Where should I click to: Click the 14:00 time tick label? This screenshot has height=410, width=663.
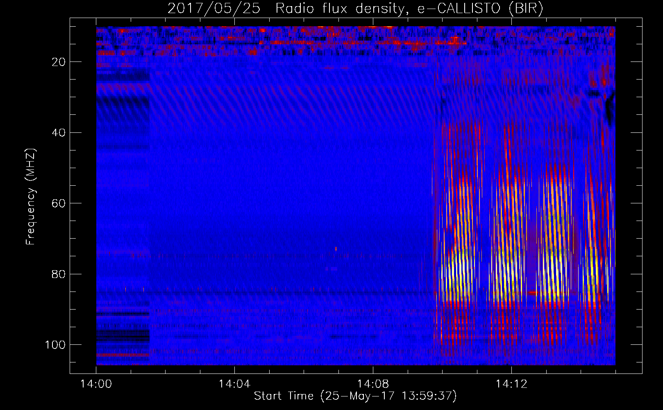pos(96,384)
